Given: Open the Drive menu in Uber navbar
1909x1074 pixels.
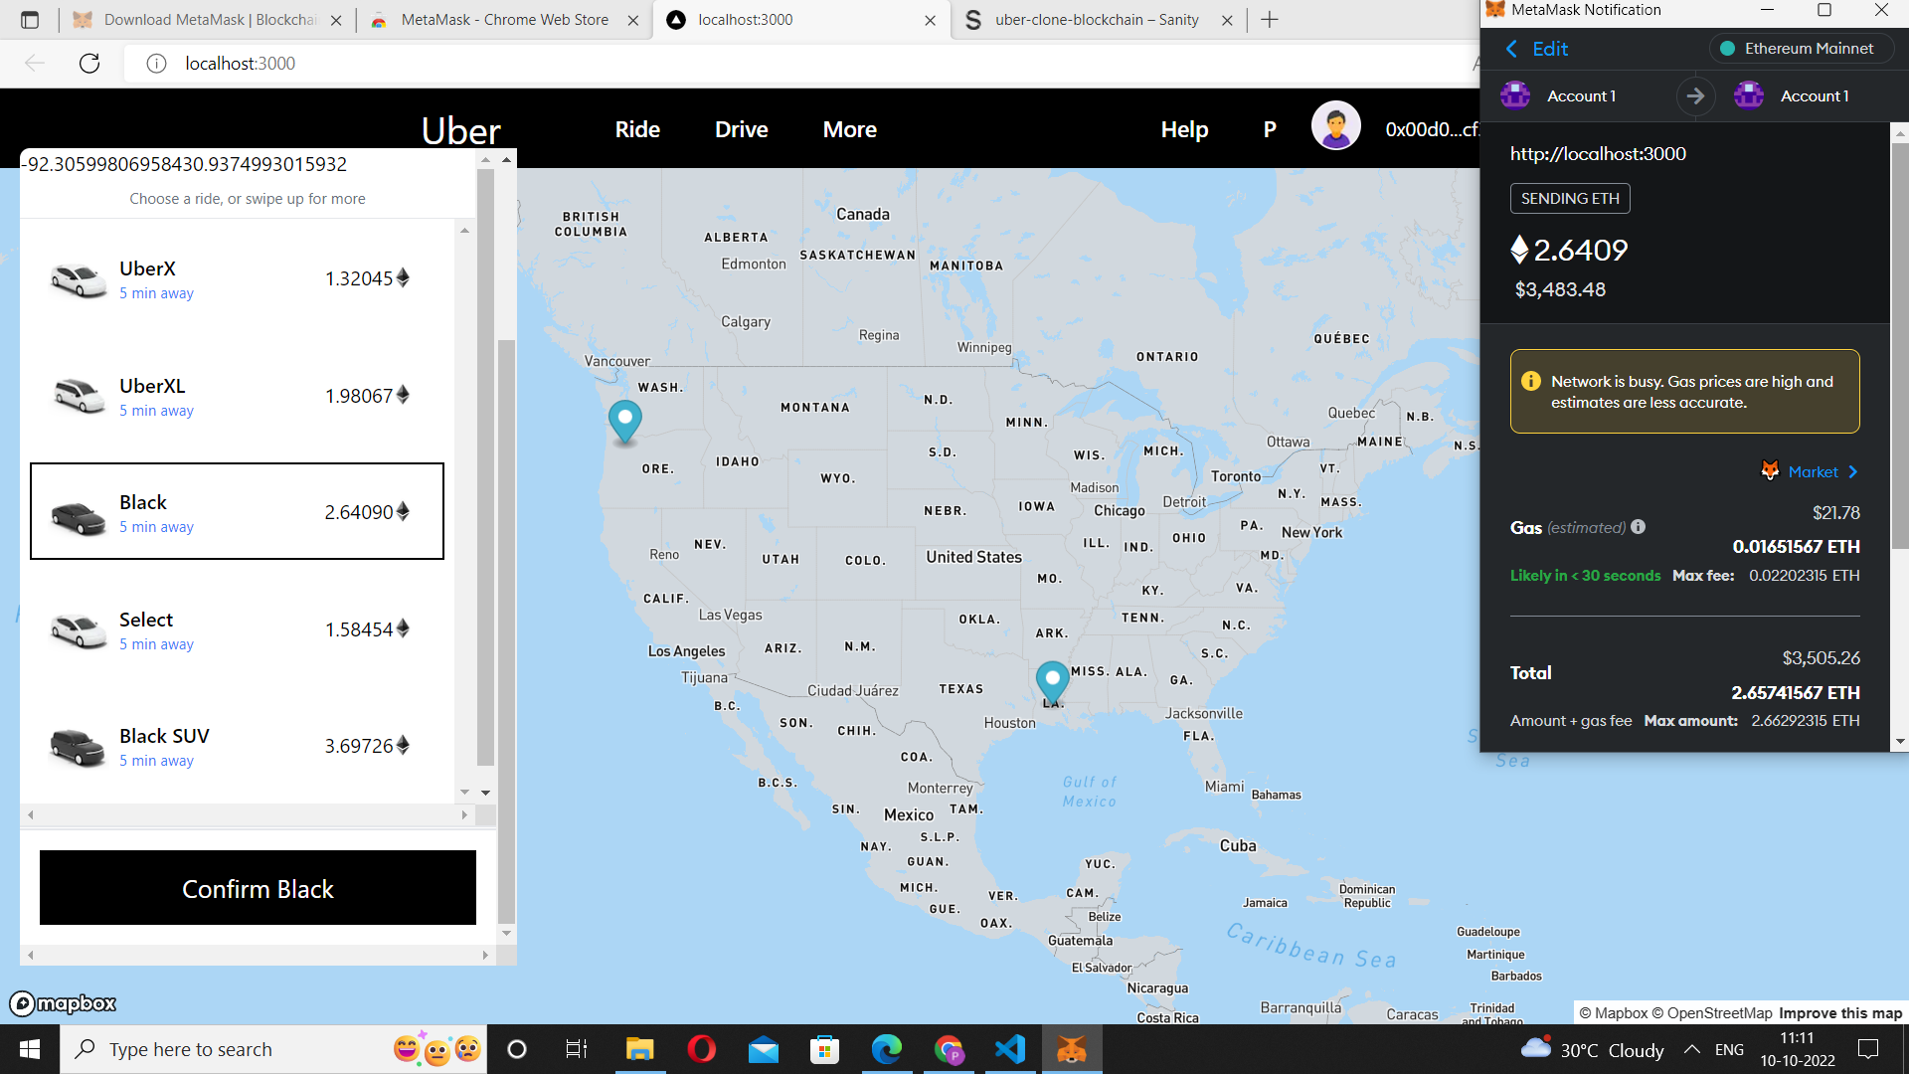Looking at the screenshot, I should click(x=741, y=129).
